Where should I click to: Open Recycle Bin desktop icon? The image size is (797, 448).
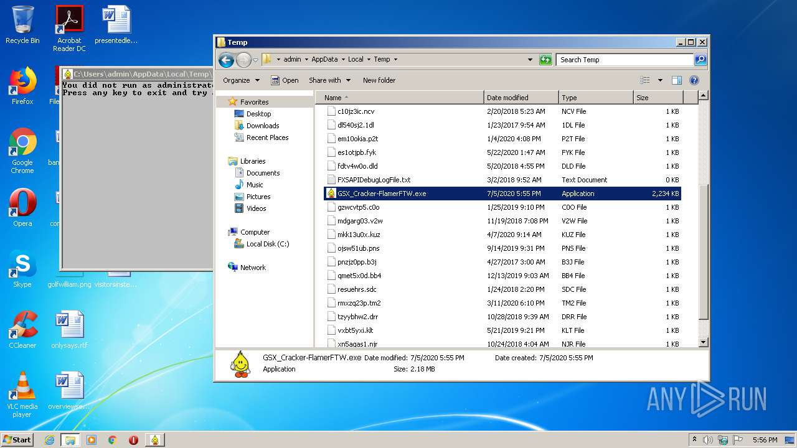(22, 25)
